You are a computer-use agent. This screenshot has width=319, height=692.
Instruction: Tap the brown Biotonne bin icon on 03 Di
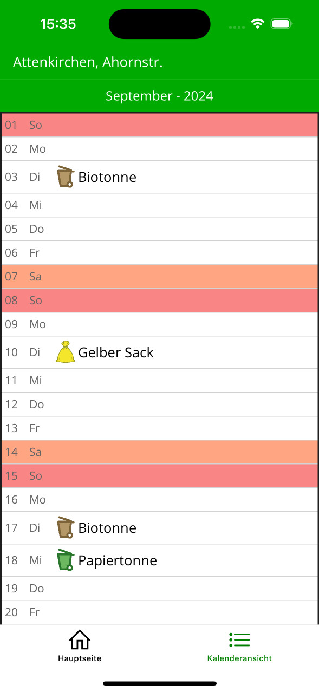pos(65,177)
